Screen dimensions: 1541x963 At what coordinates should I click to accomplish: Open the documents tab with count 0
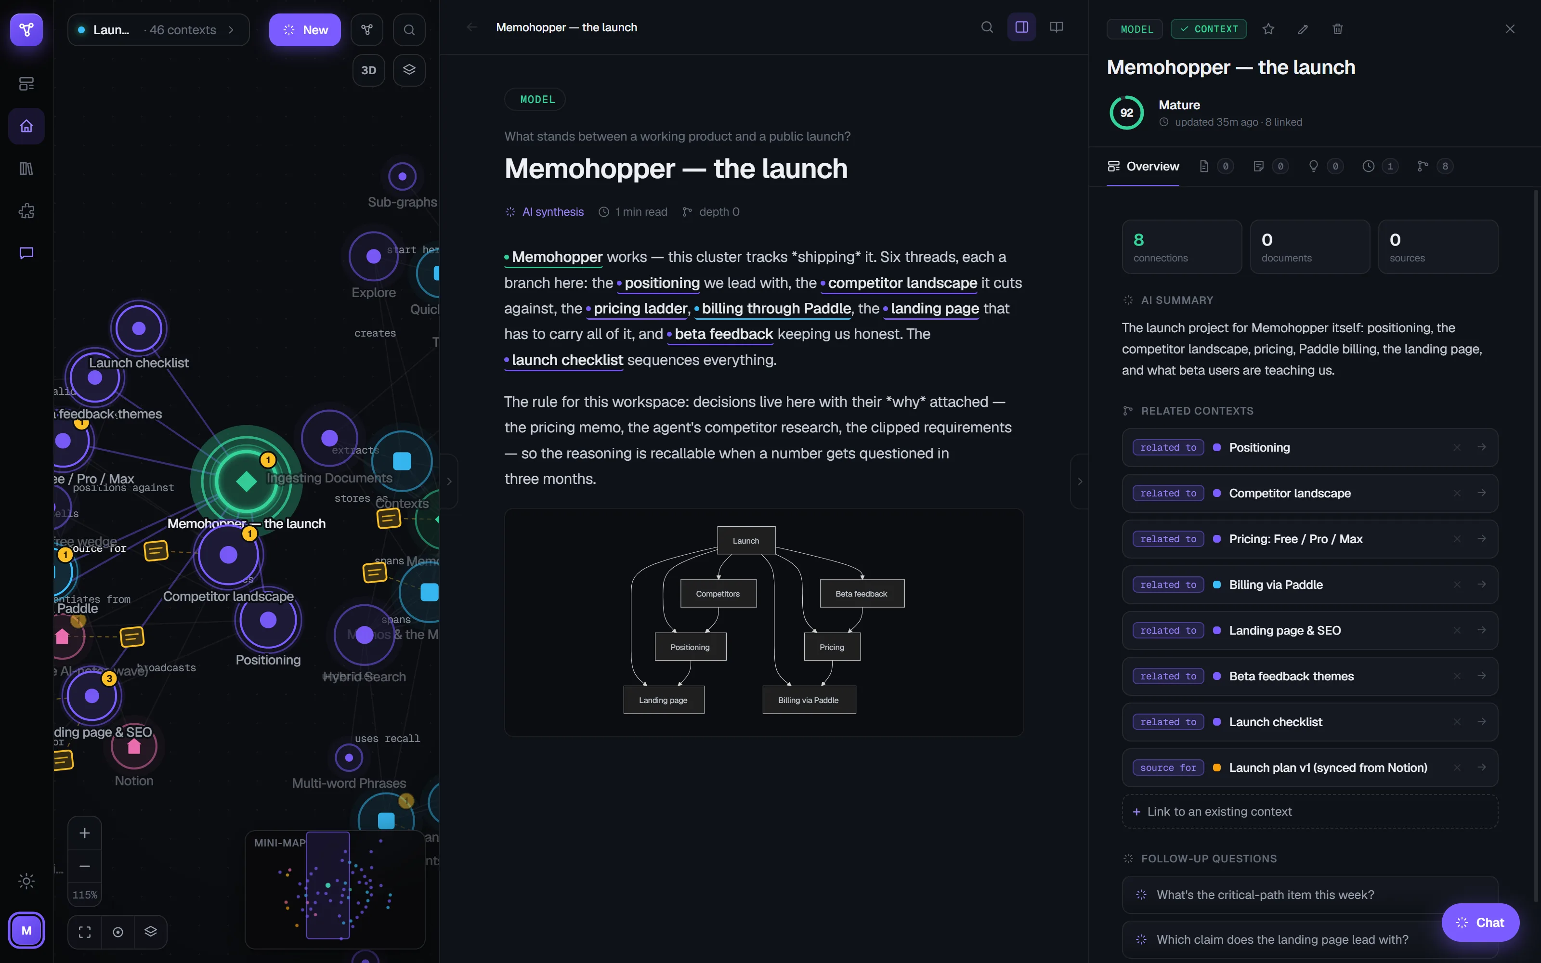1216,166
